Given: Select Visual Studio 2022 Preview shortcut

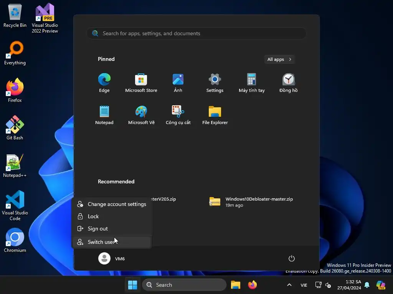Looking at the screenshot, I should (45, 18).
